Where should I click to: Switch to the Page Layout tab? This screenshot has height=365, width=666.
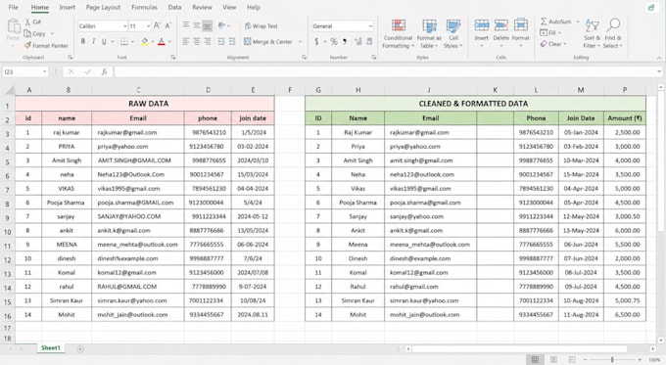coord(103,7)
